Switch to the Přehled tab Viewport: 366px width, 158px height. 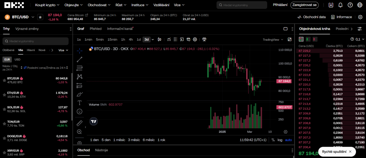96,29
